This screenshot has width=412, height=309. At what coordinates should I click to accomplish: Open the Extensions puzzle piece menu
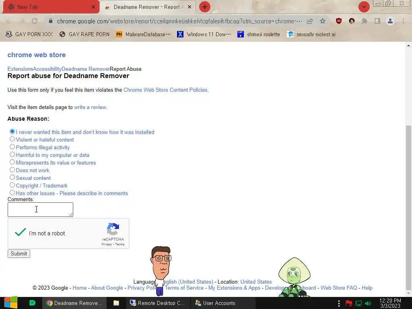365,21
